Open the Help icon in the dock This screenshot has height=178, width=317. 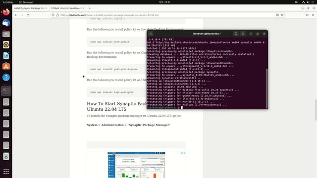click(6, 77)
